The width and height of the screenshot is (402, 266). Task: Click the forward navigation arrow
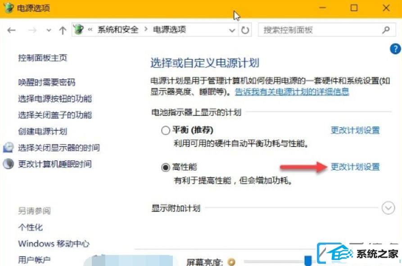(32, 31)
